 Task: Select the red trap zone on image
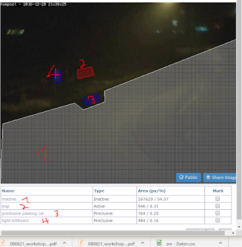click(85, 73)
